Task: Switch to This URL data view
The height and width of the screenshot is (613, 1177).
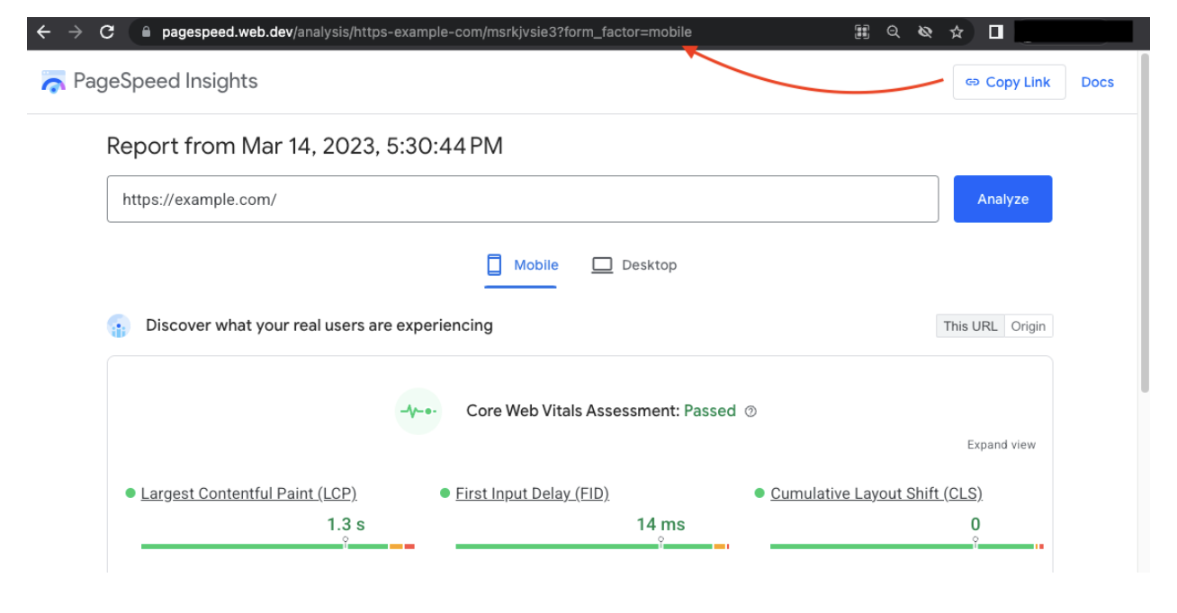Action: click(x=970, y=326)
